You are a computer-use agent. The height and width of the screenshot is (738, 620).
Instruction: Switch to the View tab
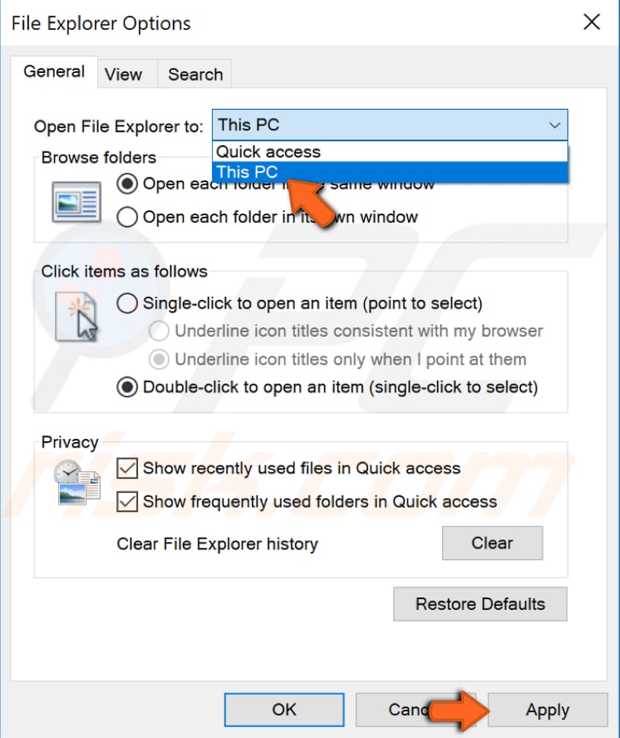point(123,74)
